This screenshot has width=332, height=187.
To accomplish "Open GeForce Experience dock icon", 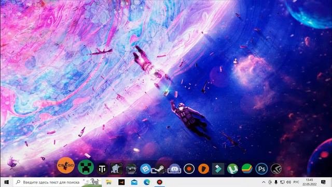I will pyautogui.click(x=276, y=169).
